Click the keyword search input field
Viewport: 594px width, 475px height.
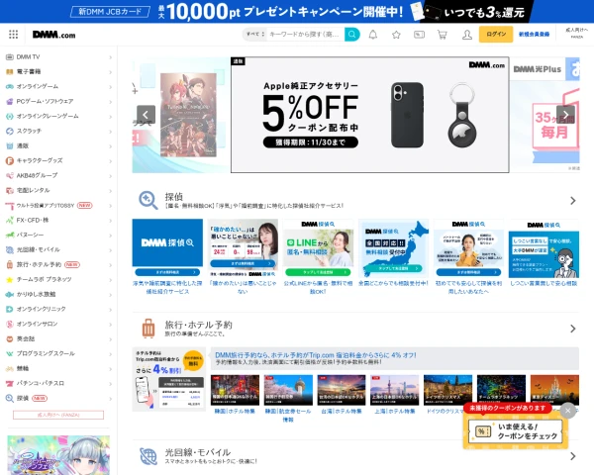coord(305,35)
